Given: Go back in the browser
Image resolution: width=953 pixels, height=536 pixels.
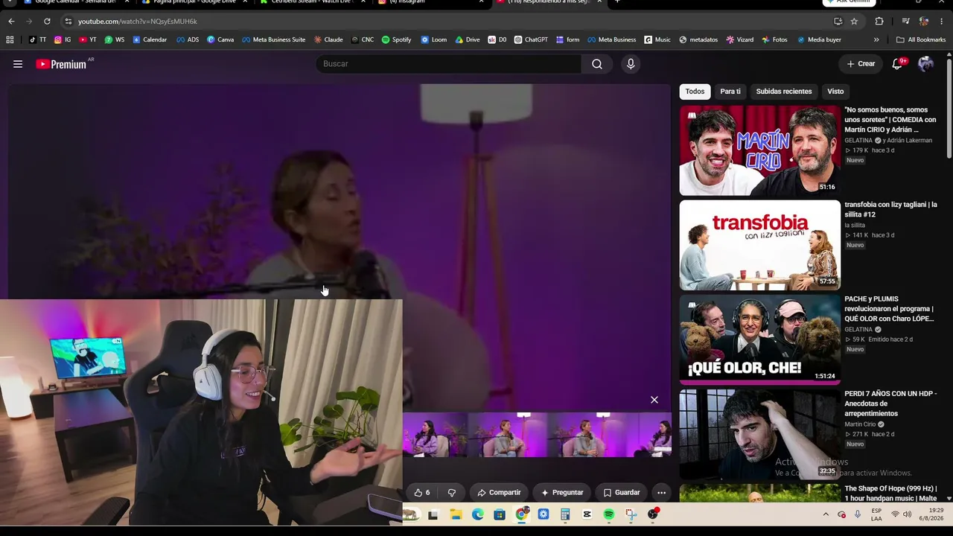Looking at the screenshot, I should click(x=11, y=22).
